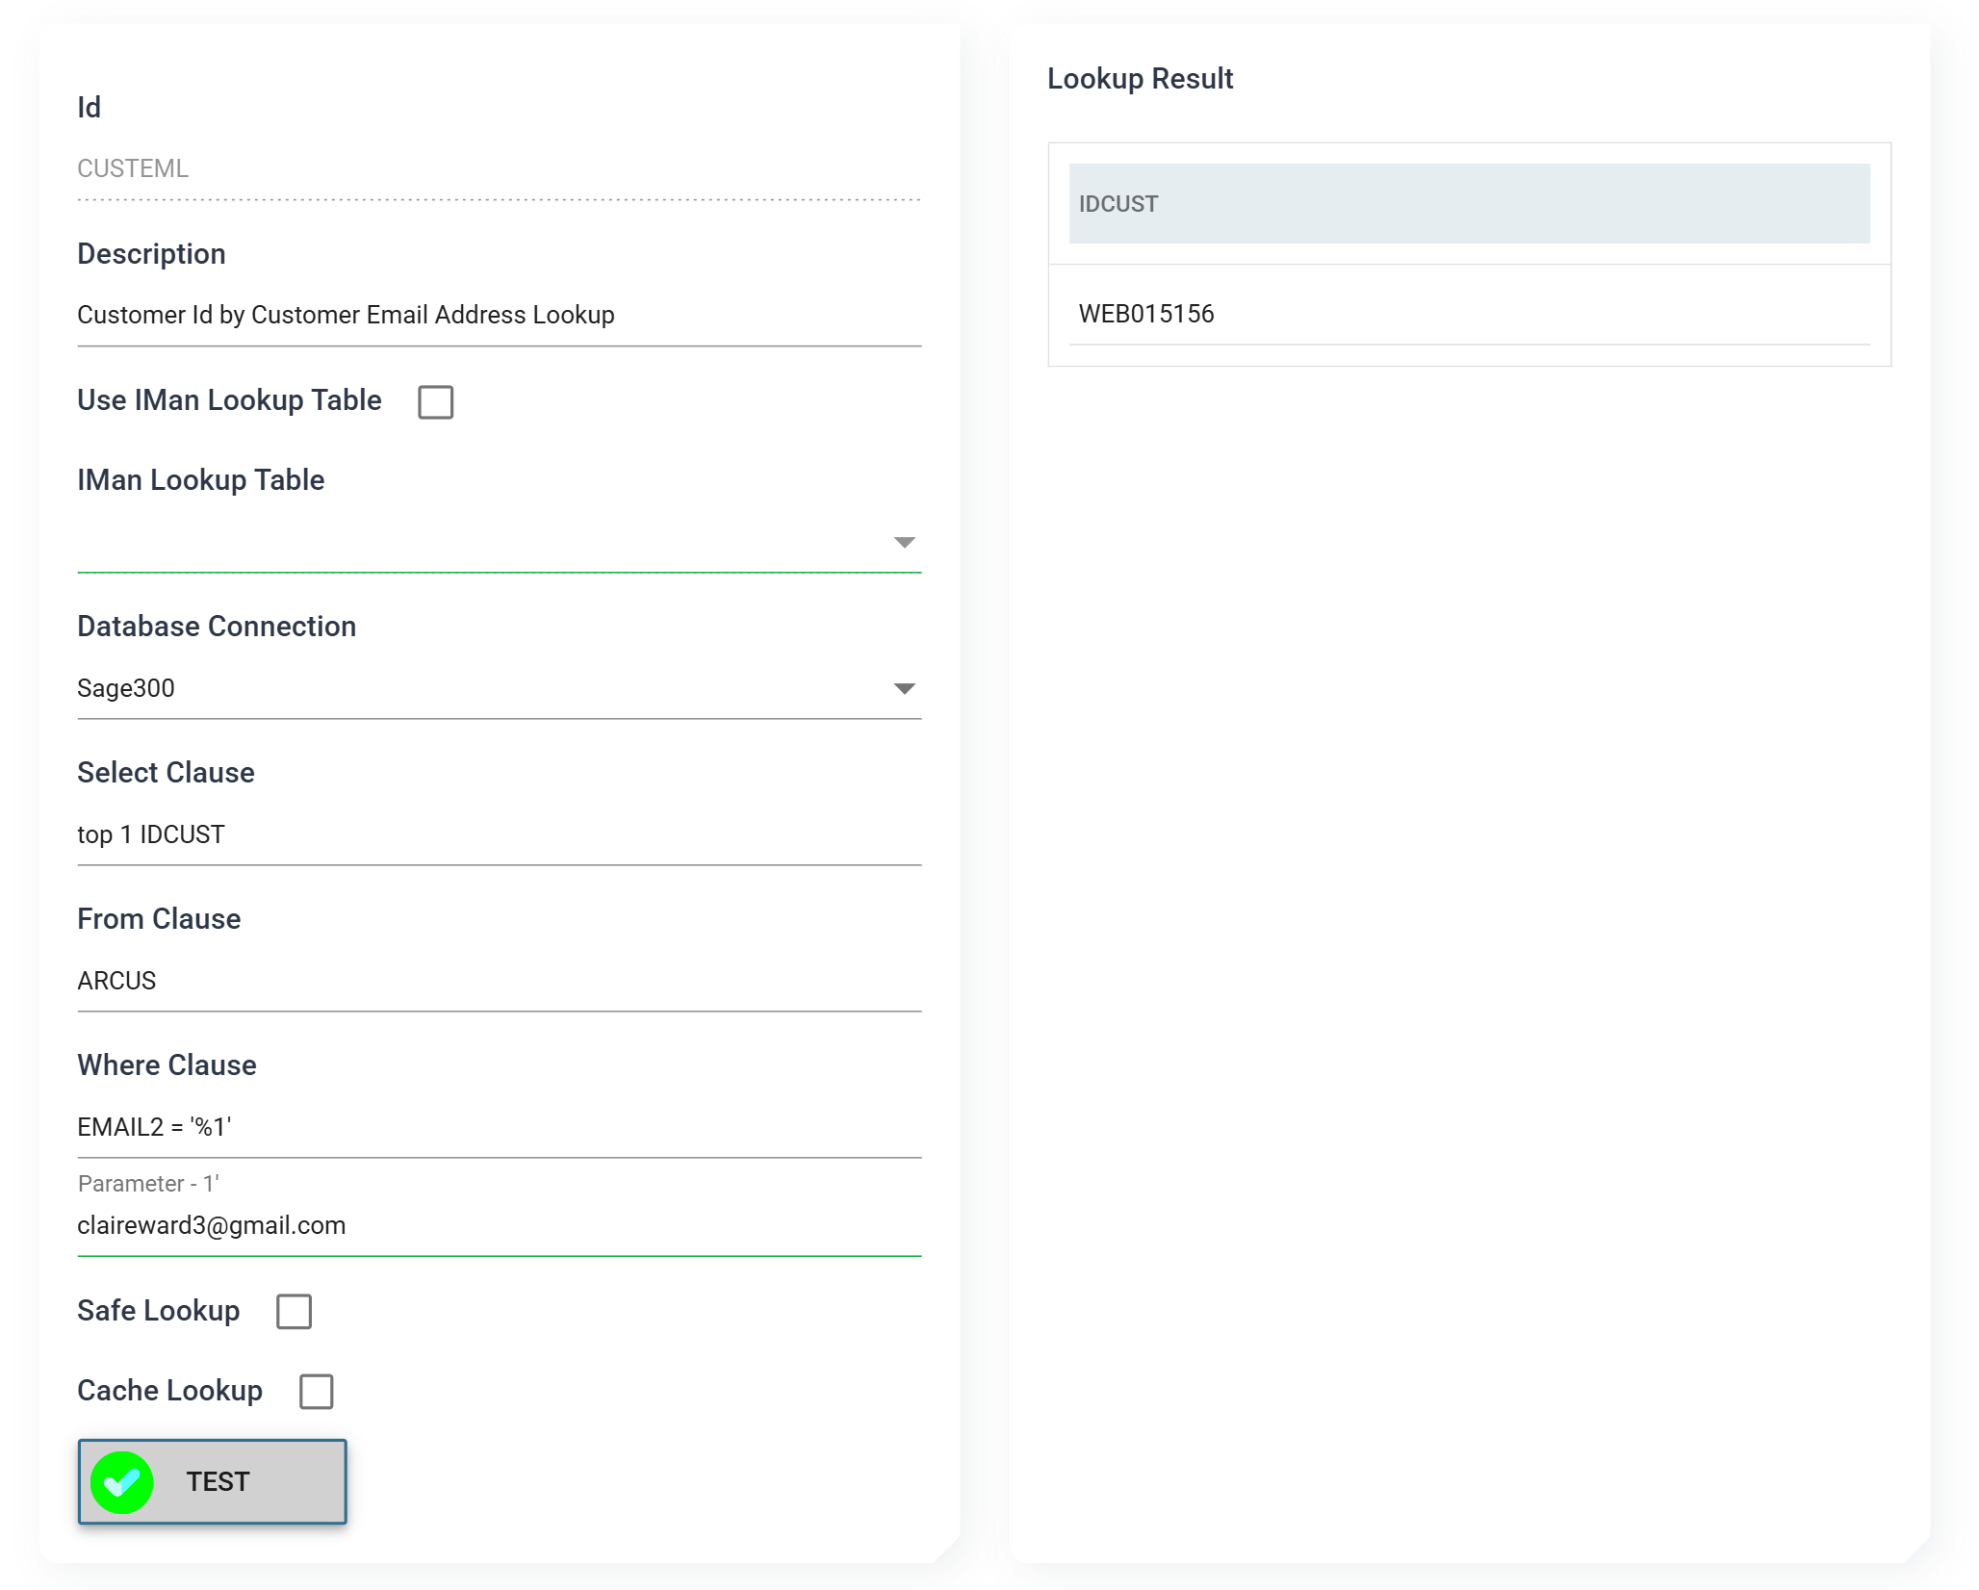
Task: Click the CUSTEML Id field
Action: (499, 169)
